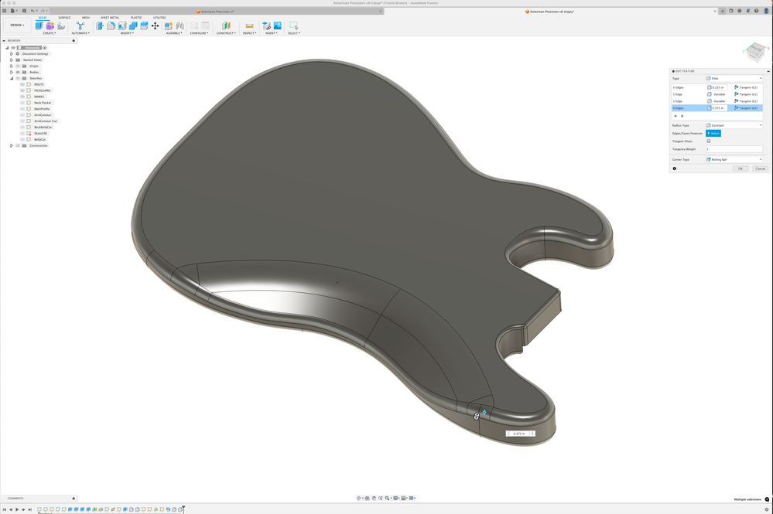Click the timeline Play button
Image resolution: width=773 pixels, height=514 pixels.
coord(17,509)
